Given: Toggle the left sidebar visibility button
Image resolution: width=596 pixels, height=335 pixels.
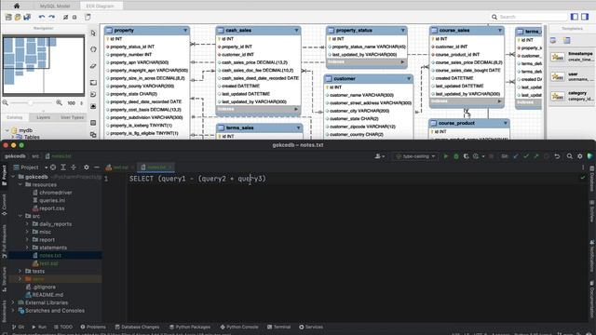Looking at the screenshot, I should (575, 17).
